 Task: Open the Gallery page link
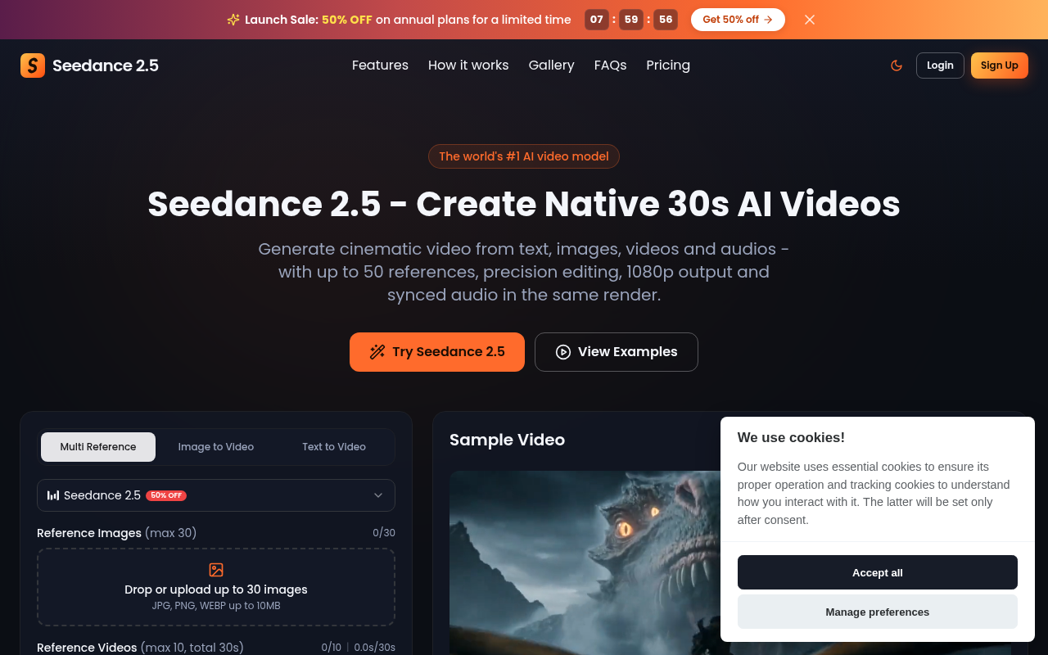[552, 65]
